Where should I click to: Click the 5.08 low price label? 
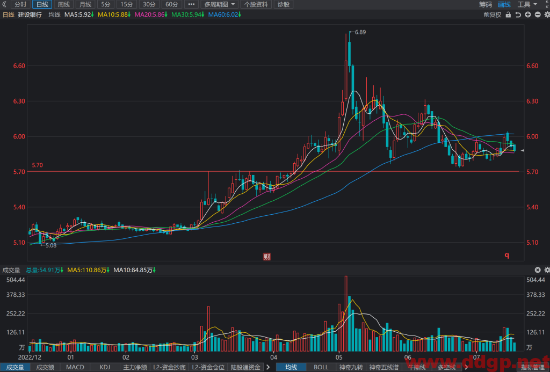coord(51,245)
